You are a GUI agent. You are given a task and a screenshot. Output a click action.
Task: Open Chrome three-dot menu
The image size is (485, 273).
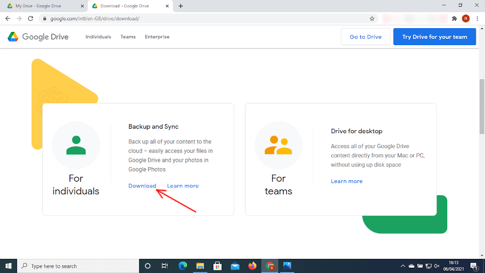tap(478, 18)
